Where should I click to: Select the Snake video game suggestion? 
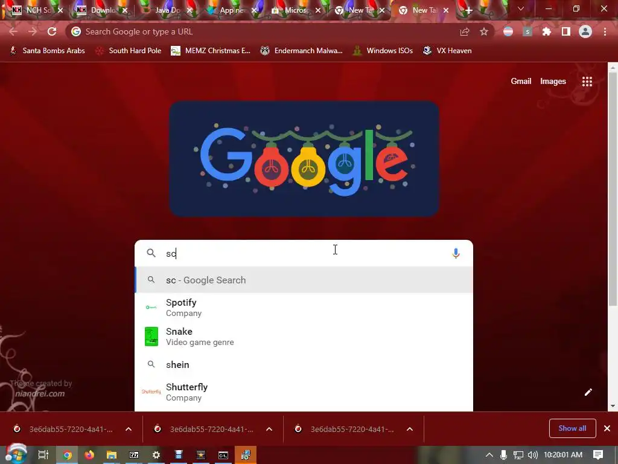pyautogui.click(x=304, y=337)
